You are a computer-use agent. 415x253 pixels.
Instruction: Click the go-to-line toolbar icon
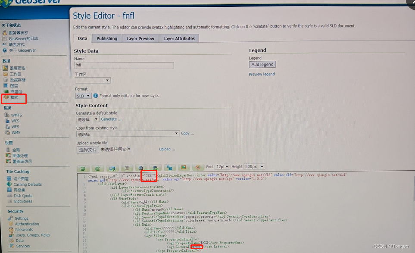[112, 169]
